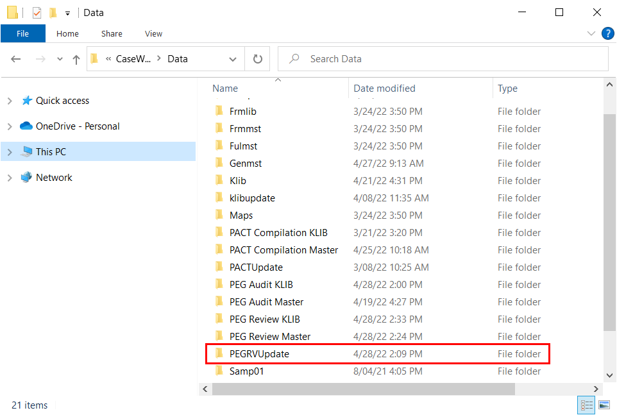617x415 pixels.
Task: Switch to Large icons view layout button
Action: click(x=604, y=405)
